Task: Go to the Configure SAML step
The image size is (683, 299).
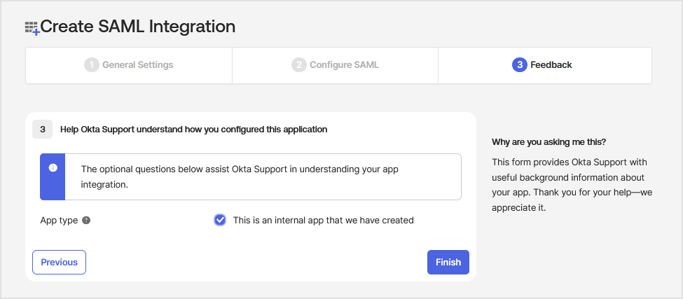Action: coord(335,65)
